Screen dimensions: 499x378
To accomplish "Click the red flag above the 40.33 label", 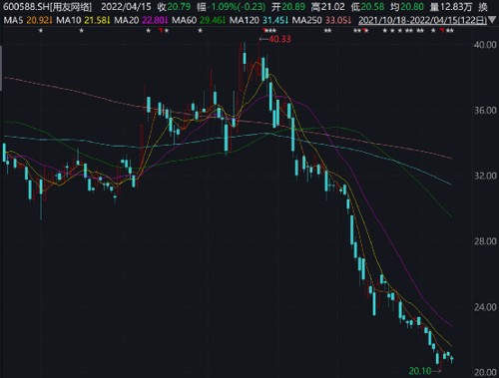I will point(264,31).
